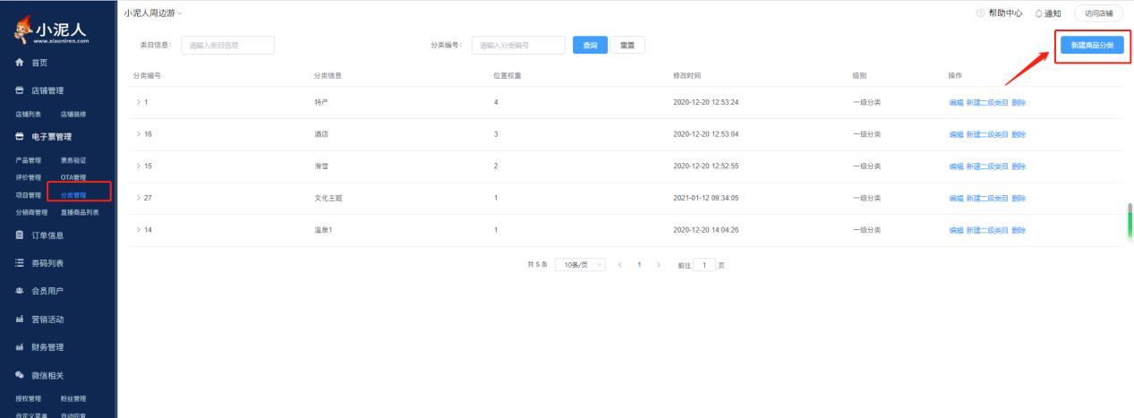Click the 店铺管理 store icon in sidebar
This screenshot has height=418, width=1134.
[20, 90]
